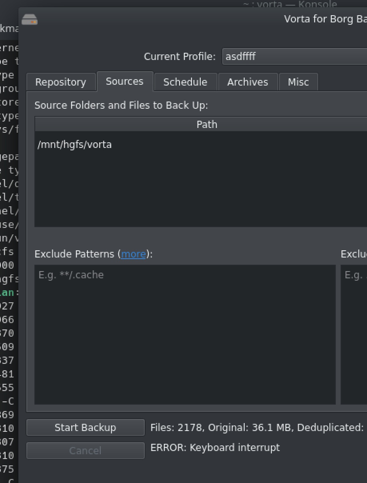Click the Path column header

pos(207,124)
